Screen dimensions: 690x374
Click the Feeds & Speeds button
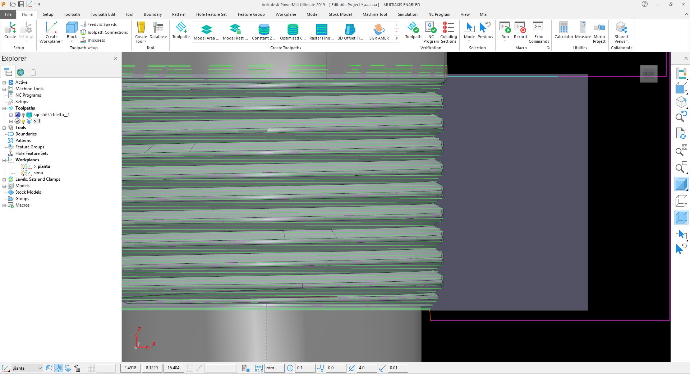(x=101, y=24)
